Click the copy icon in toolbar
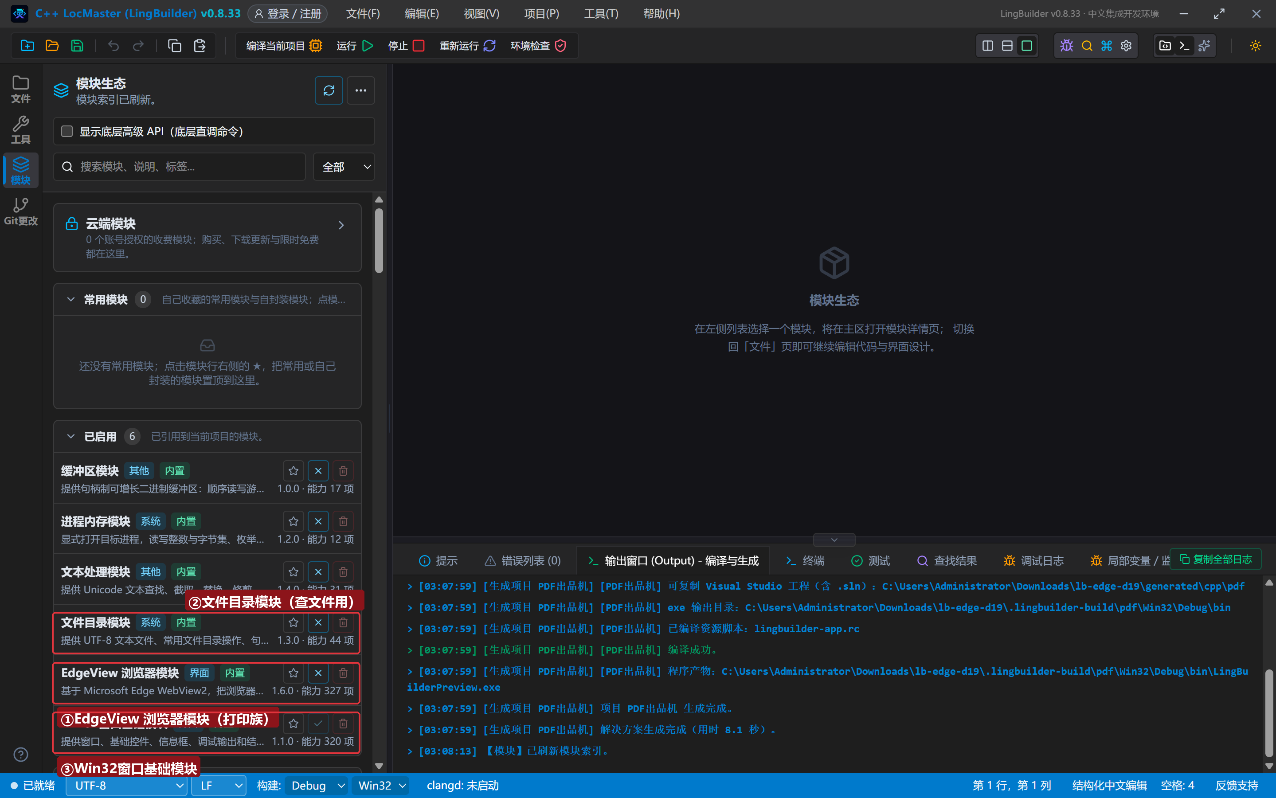The width and height of the screenshot is (1276, 798). coord(175,46)
